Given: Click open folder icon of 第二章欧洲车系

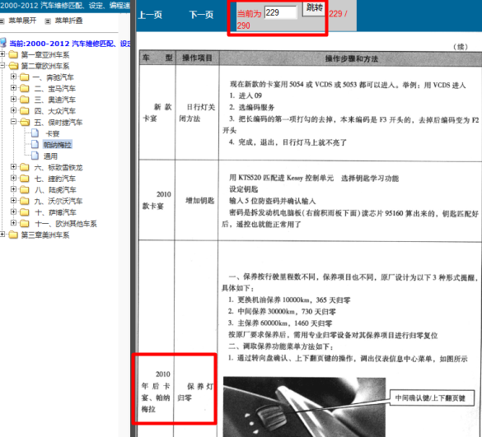Looking at the screenshot, I should (13, 66).
